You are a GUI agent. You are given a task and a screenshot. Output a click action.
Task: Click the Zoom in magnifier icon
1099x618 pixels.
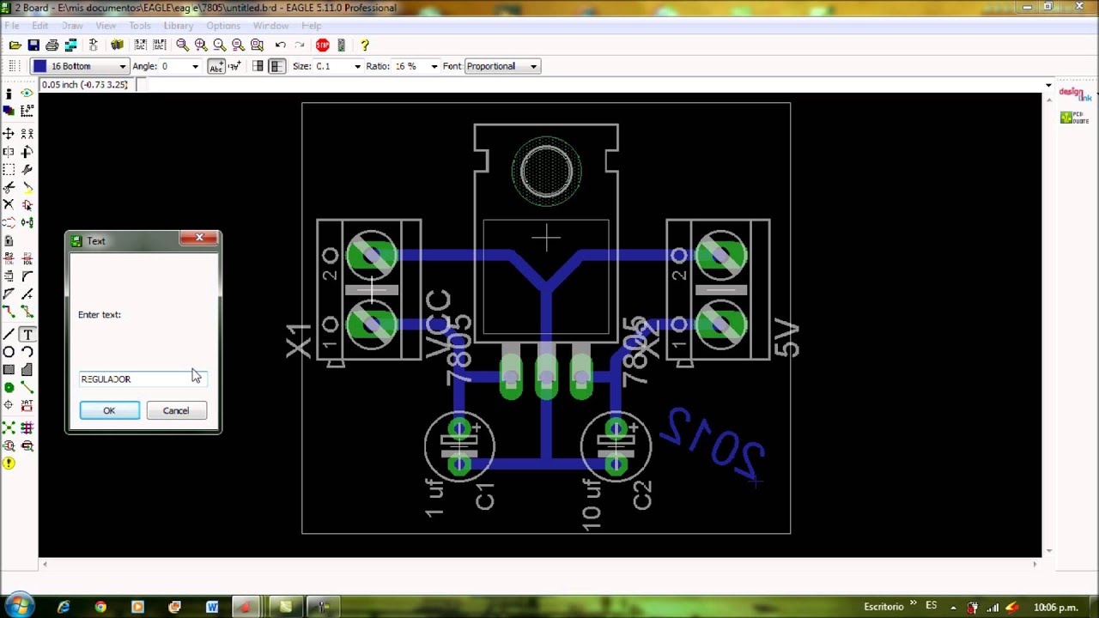201,45
